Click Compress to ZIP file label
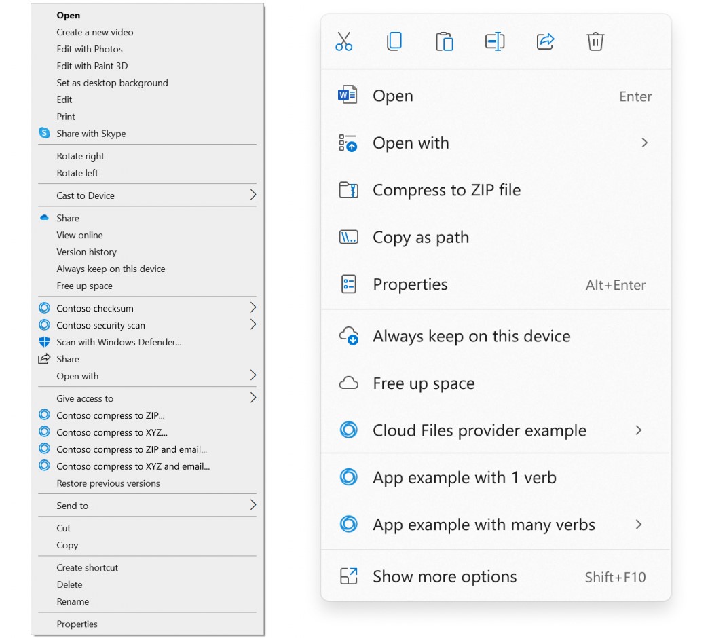The image size is (710, 638). (x=447, y=190)
